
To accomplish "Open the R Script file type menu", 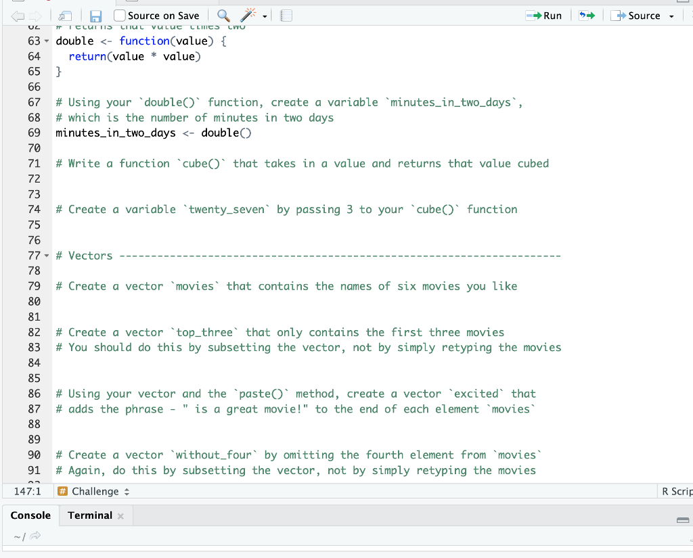I will tap(676, 491).
